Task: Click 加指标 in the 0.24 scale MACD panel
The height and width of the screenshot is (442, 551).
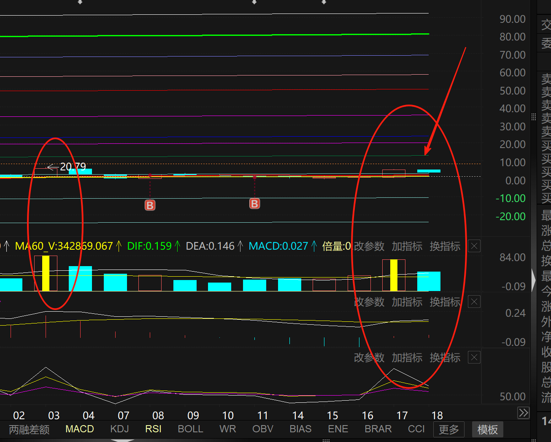Action: [x=407, y=302]
